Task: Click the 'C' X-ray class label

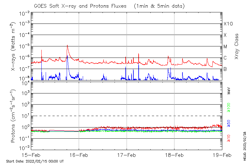Action: pos(225,58)
